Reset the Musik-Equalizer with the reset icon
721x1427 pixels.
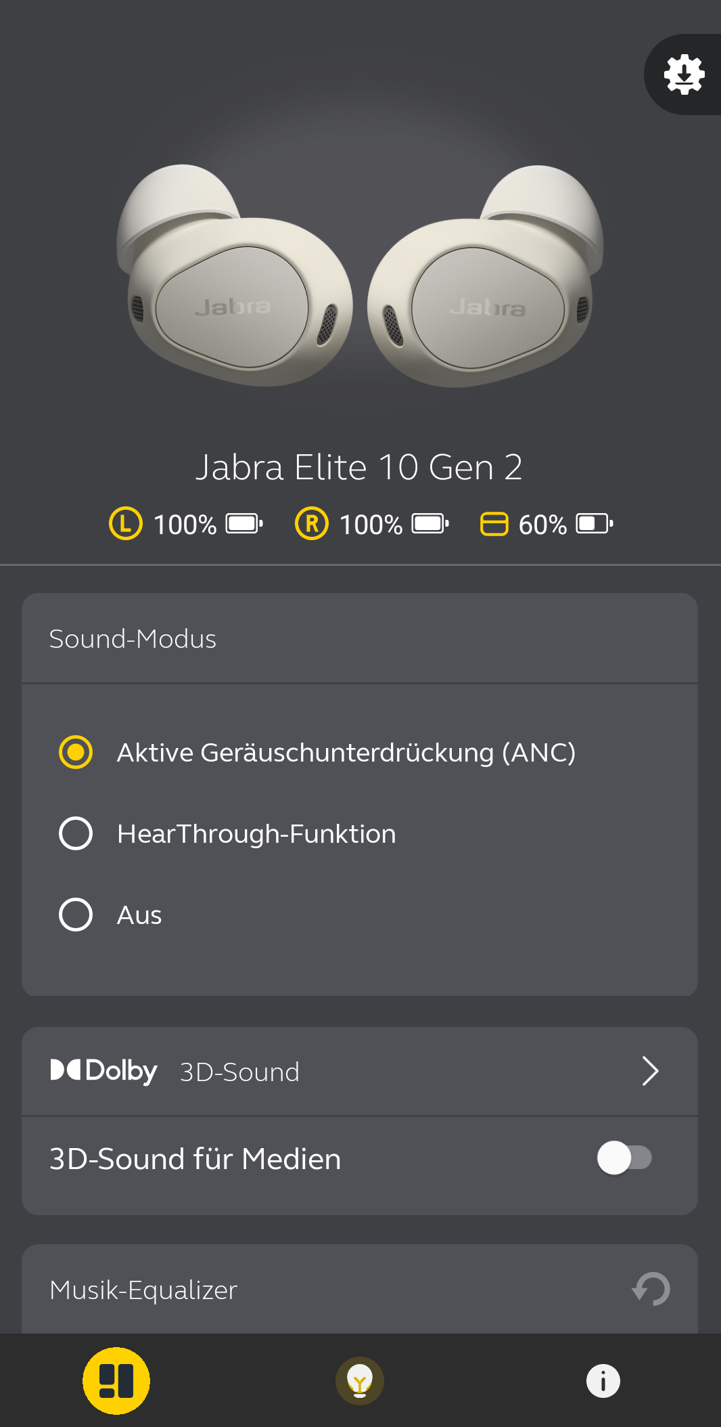point(651,1289)
